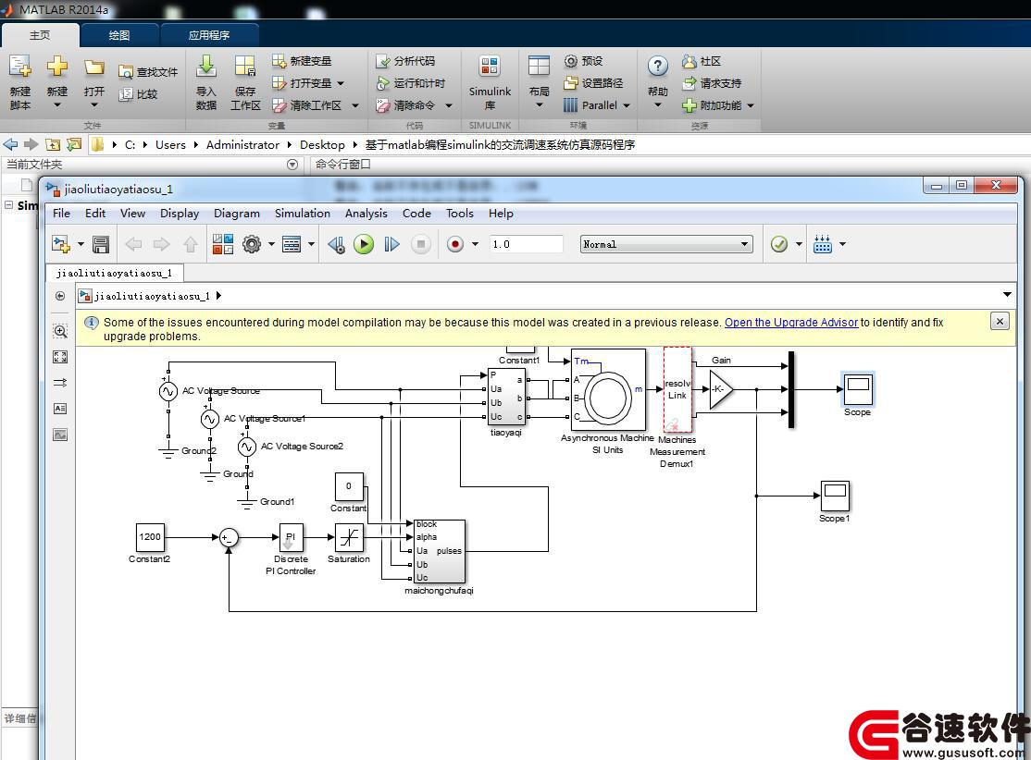Switch to the 绘图 (Plots) ribbon tab
Image resolution: width=1031 pixels, height=760 pixels.
point(119,35)
